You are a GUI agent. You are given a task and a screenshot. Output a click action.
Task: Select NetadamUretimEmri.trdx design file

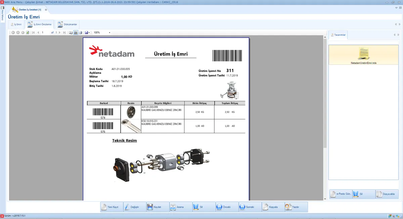click(364, 55)
